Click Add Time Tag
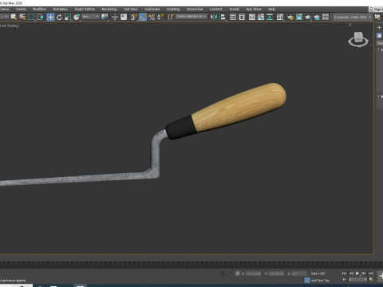This screenshot has height=287, width=383. tap(320, 281)
